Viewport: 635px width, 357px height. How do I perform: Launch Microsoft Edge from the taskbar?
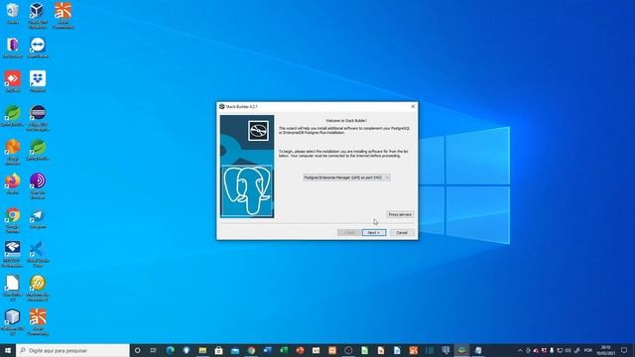170,350
